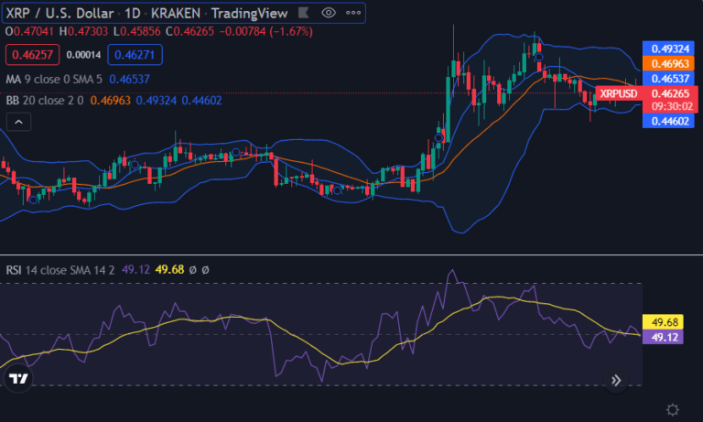Click the RSI SMA value 49.68 in legend
Image resolution: width=703 pixels, height=422 pixels.
(x=169, y=269)
